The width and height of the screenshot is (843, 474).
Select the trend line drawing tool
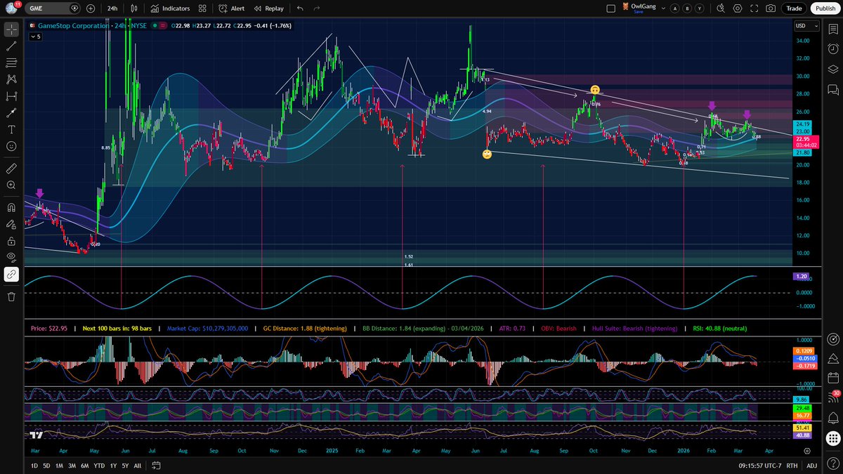point(11,46)
